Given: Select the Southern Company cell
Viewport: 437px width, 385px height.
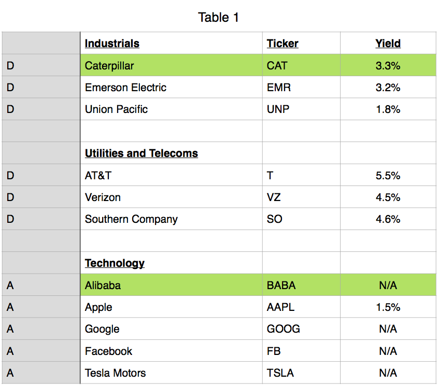Looking at the screenshot, I should pos(131,219).
